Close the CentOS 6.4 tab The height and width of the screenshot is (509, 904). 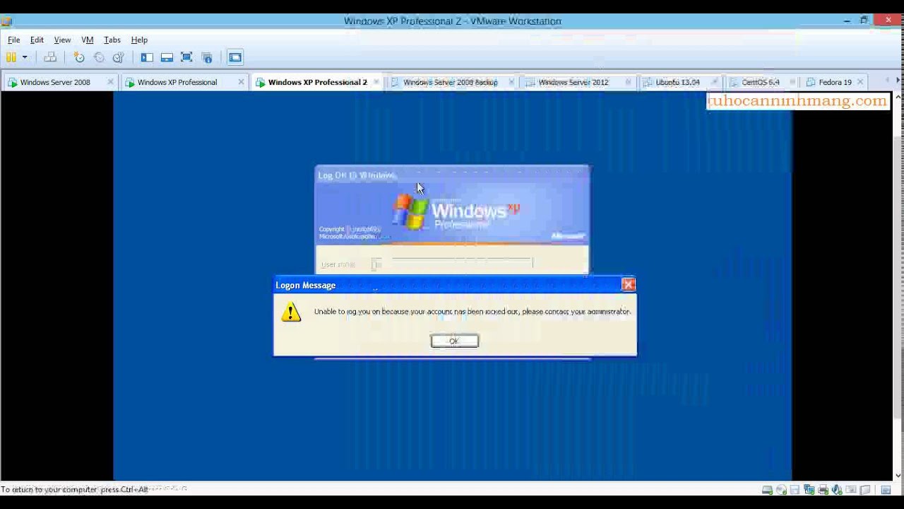pos(792,82)
